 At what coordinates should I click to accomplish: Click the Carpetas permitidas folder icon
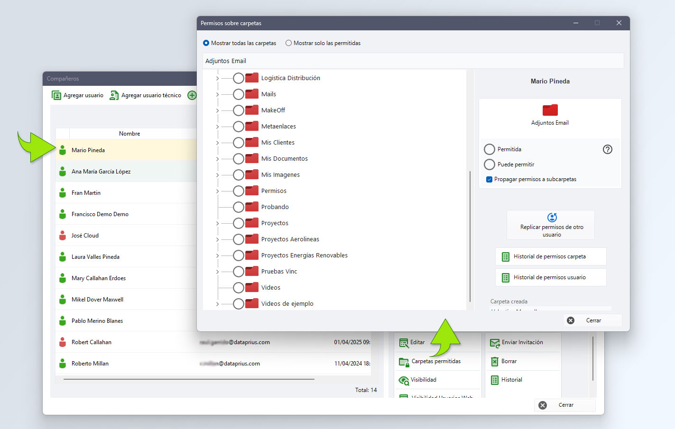(x=404, y=362)
